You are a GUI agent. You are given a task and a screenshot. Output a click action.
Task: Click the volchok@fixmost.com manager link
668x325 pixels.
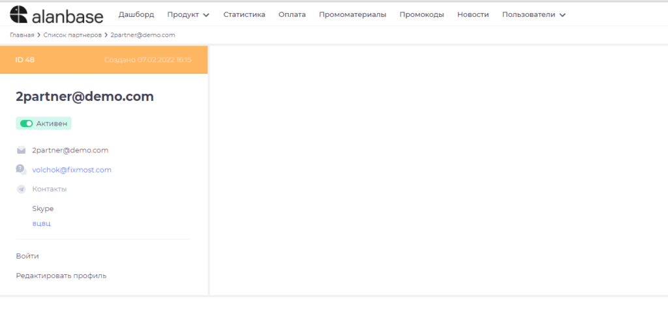[x=72, y=170]
